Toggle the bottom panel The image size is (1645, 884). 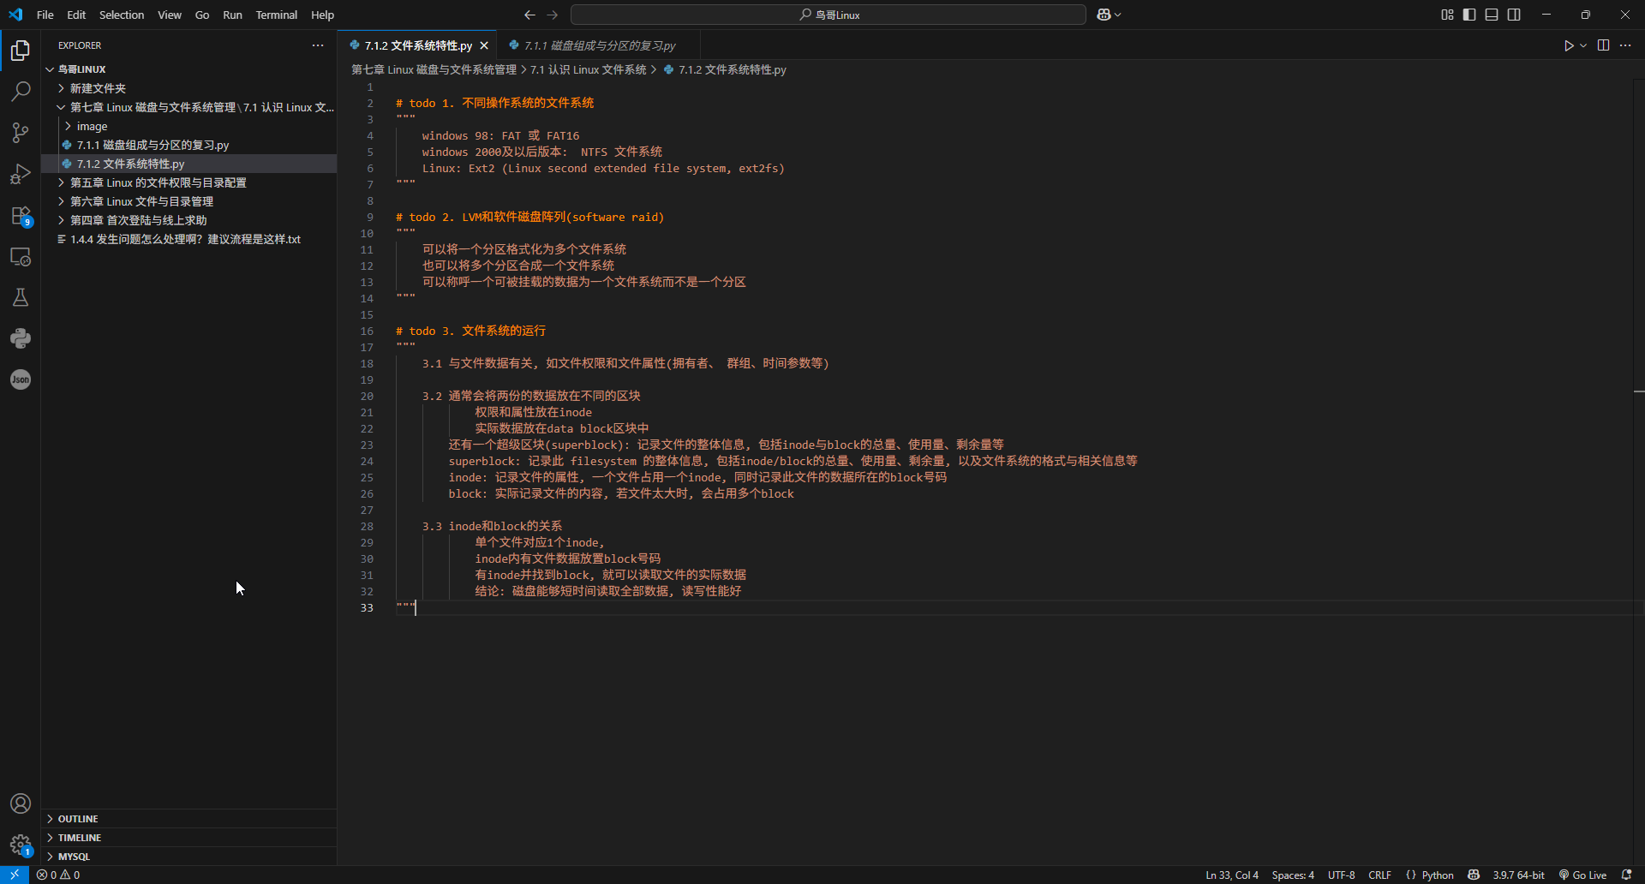point(1492,15)
